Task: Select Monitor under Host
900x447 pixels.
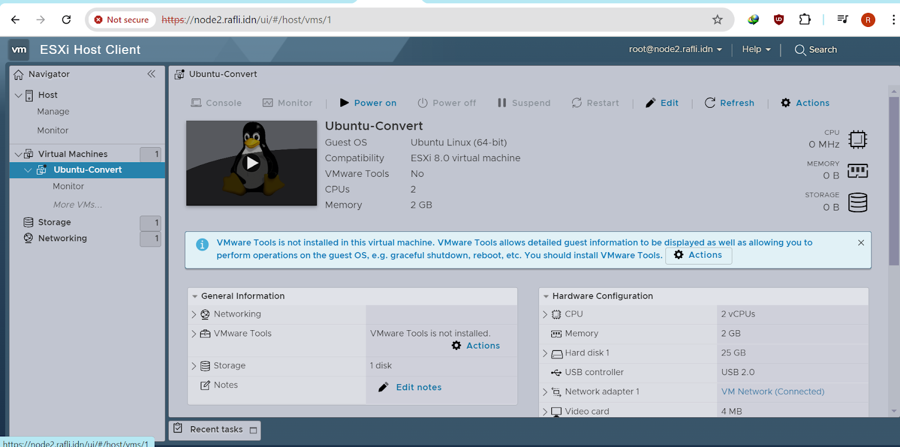Action: [x=53, y=130]
